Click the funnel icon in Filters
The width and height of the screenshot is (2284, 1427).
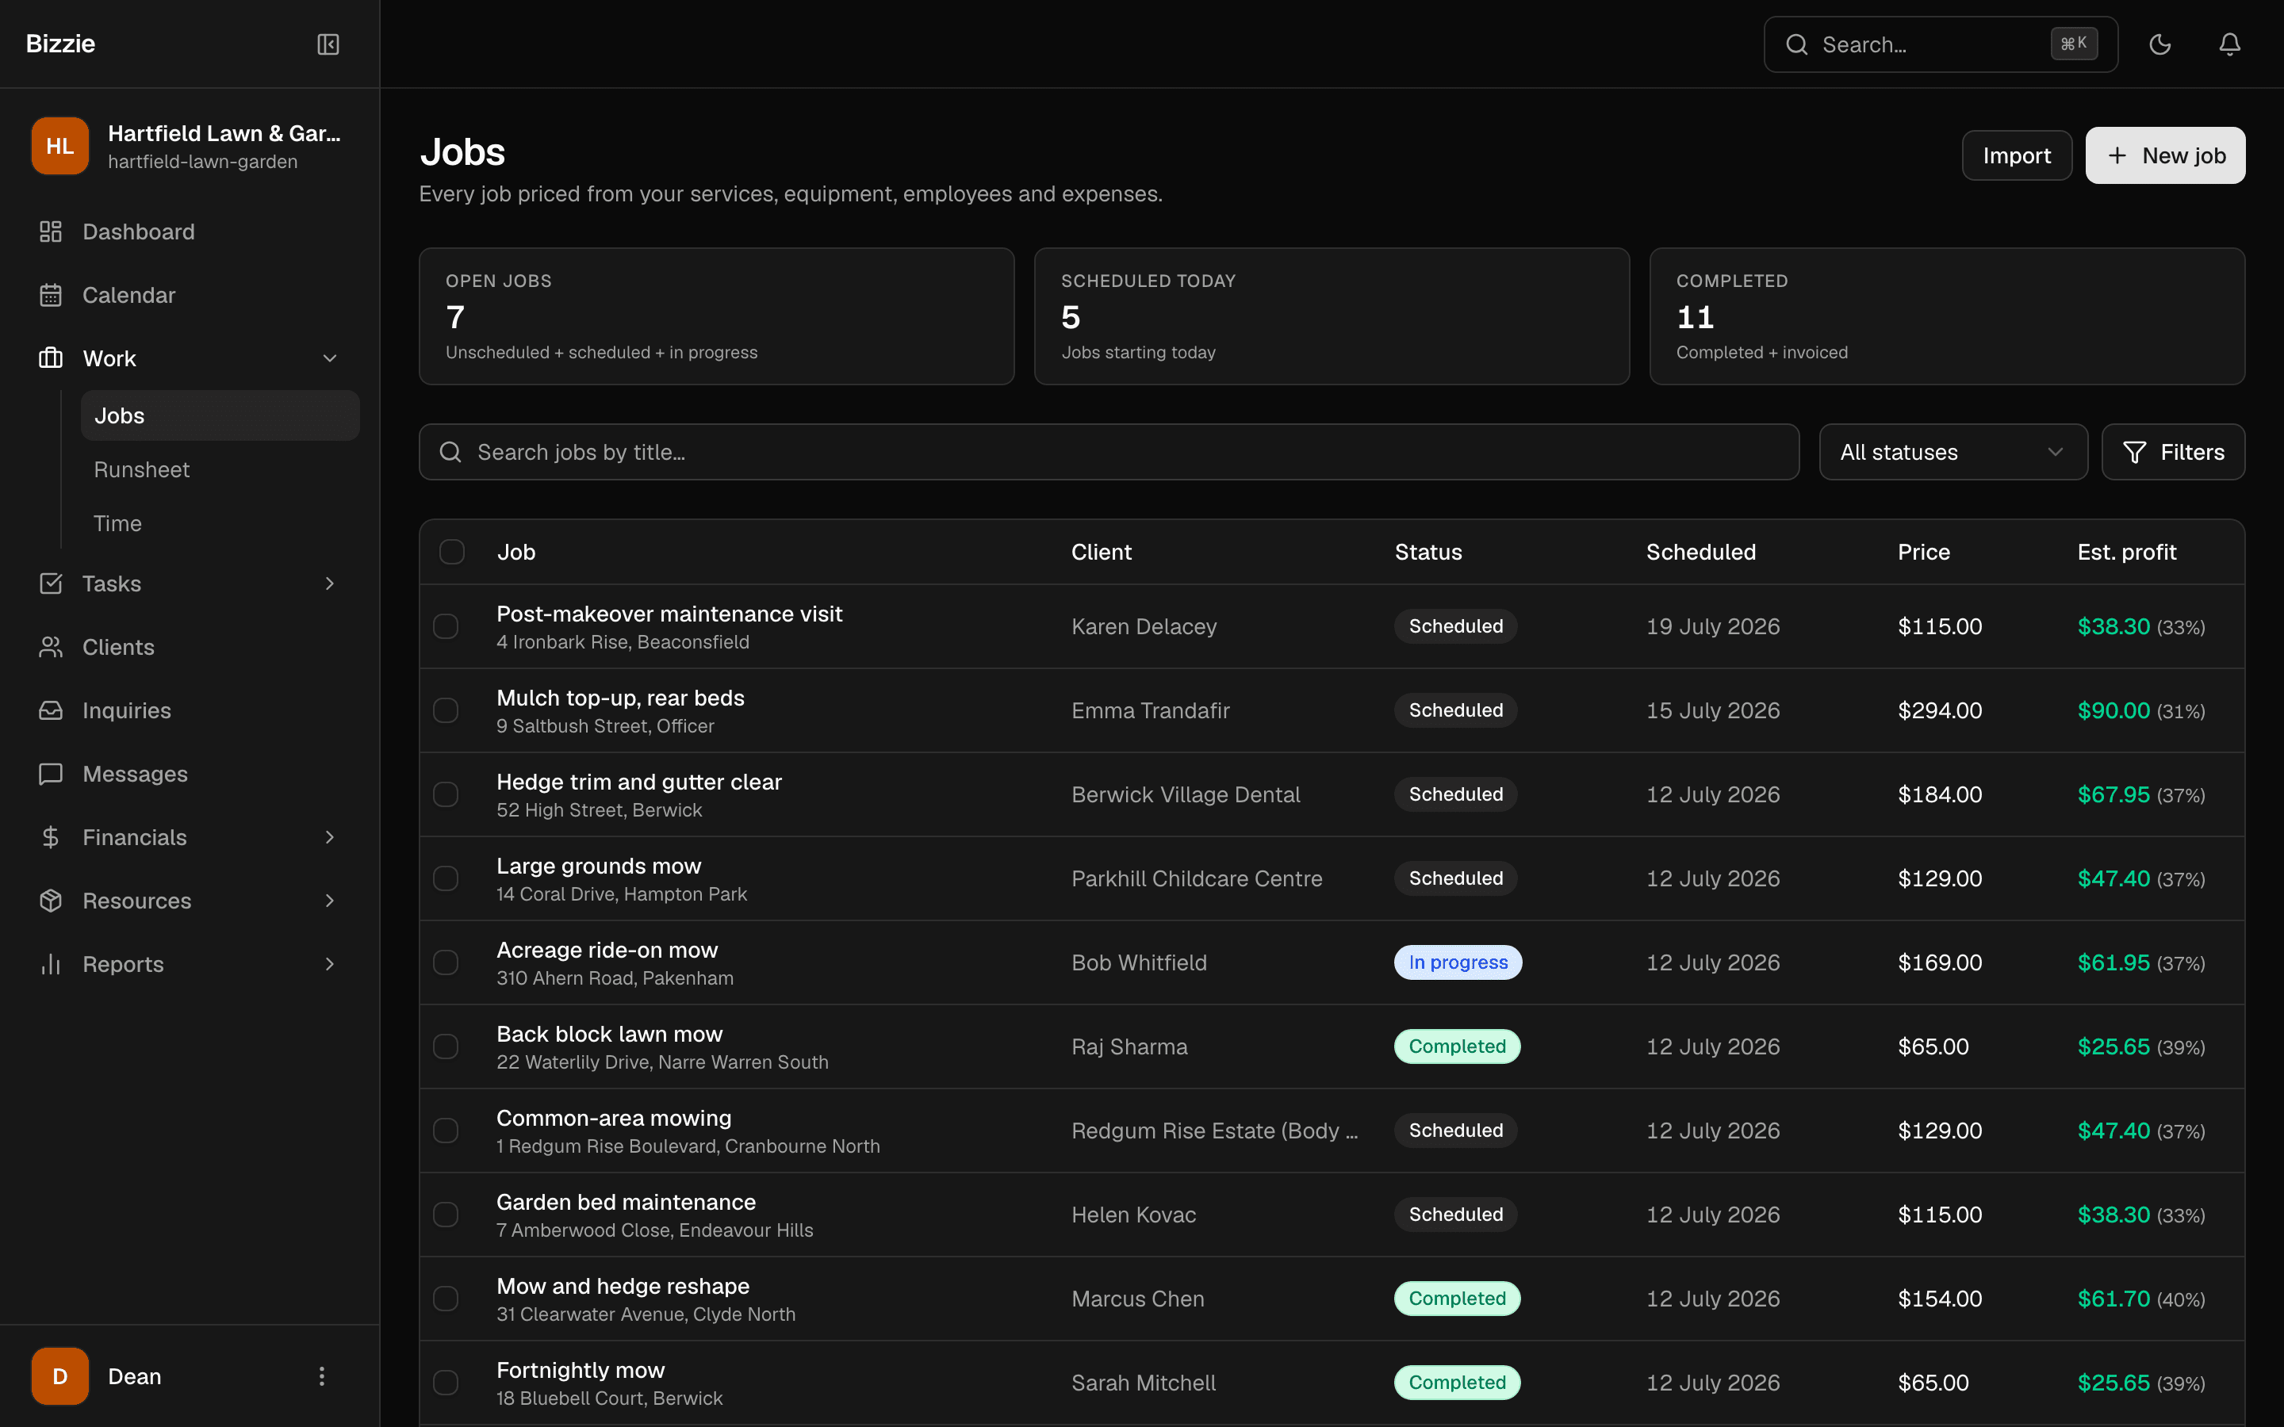[2135, 452]
